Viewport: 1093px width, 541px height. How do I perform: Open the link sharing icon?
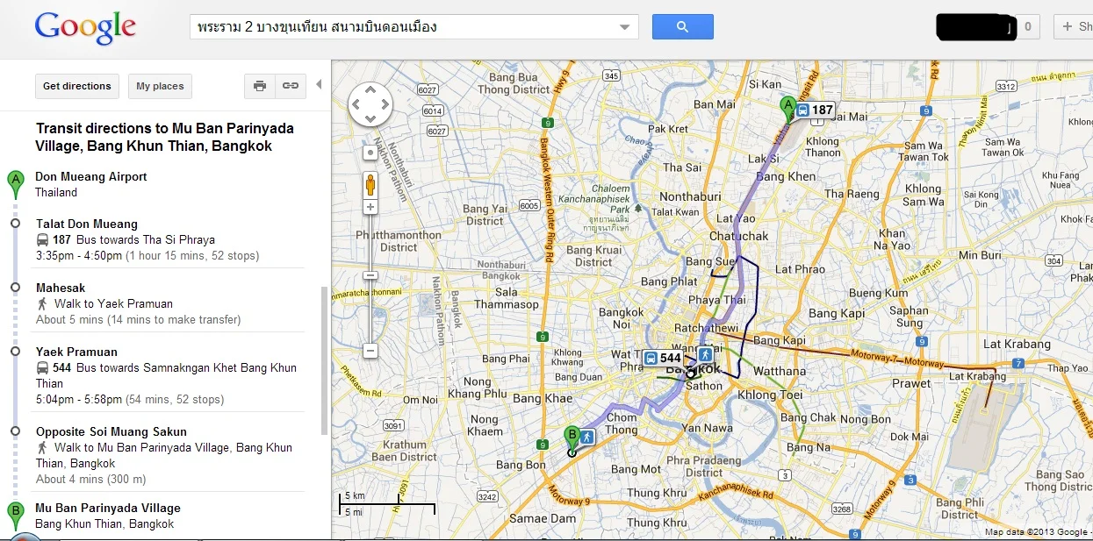291,86
